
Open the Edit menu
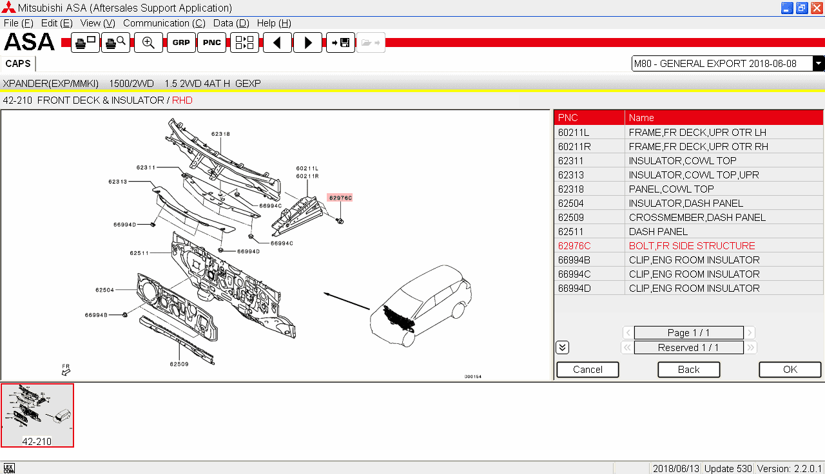coord(57,23)
